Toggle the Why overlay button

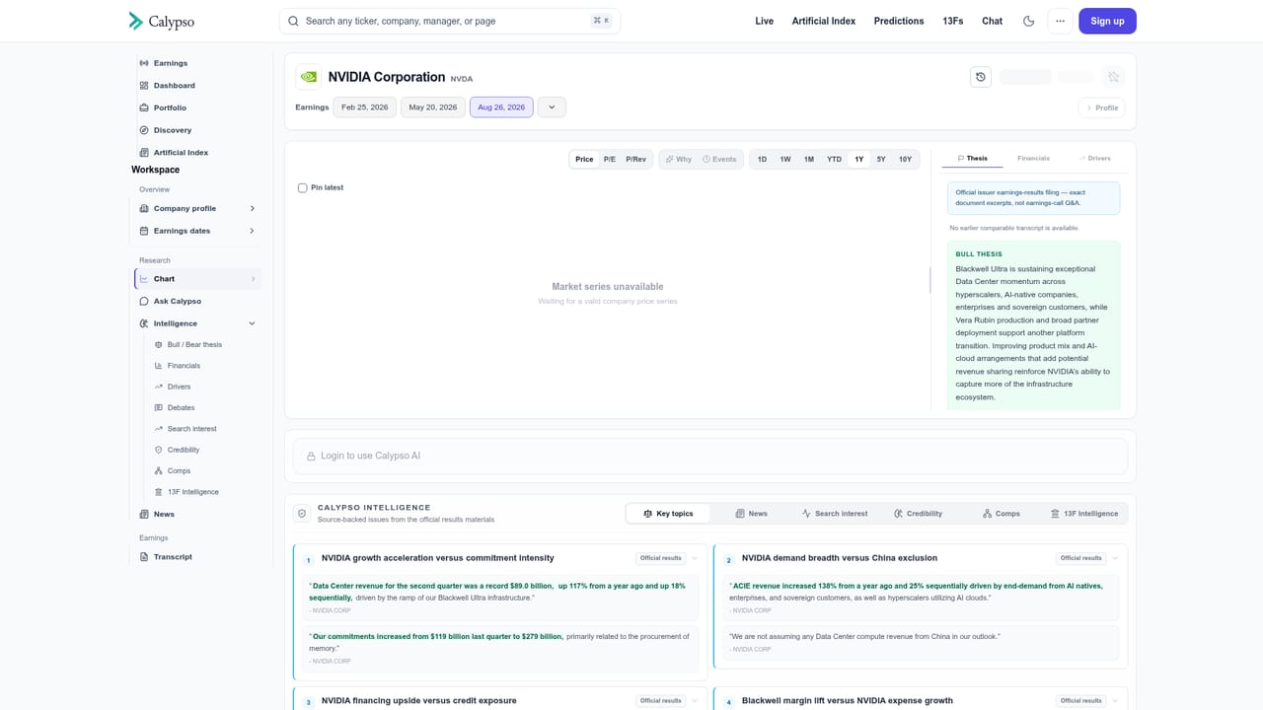coord(678,159)
